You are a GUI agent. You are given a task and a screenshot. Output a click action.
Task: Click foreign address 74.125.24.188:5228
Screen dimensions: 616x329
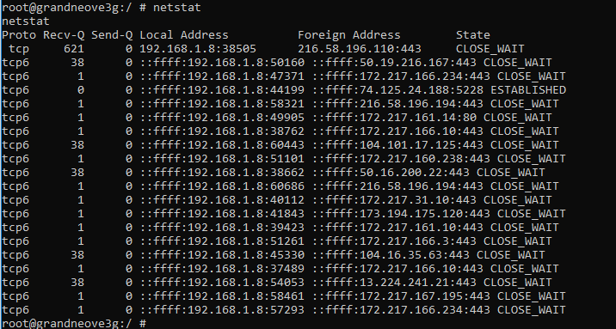click(398, 90)
